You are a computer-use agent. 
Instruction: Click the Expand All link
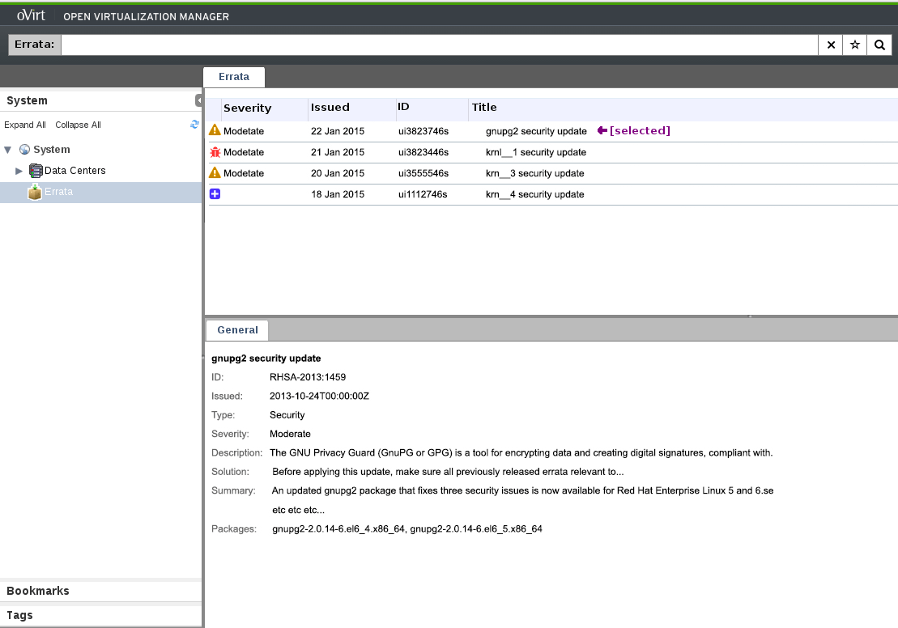24,125
